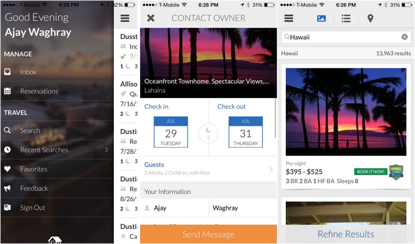Tap Refine Results at bottom

coord(346,234)
